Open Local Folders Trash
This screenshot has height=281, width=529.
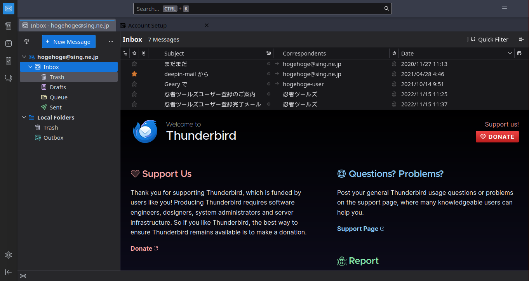[69, 127]
